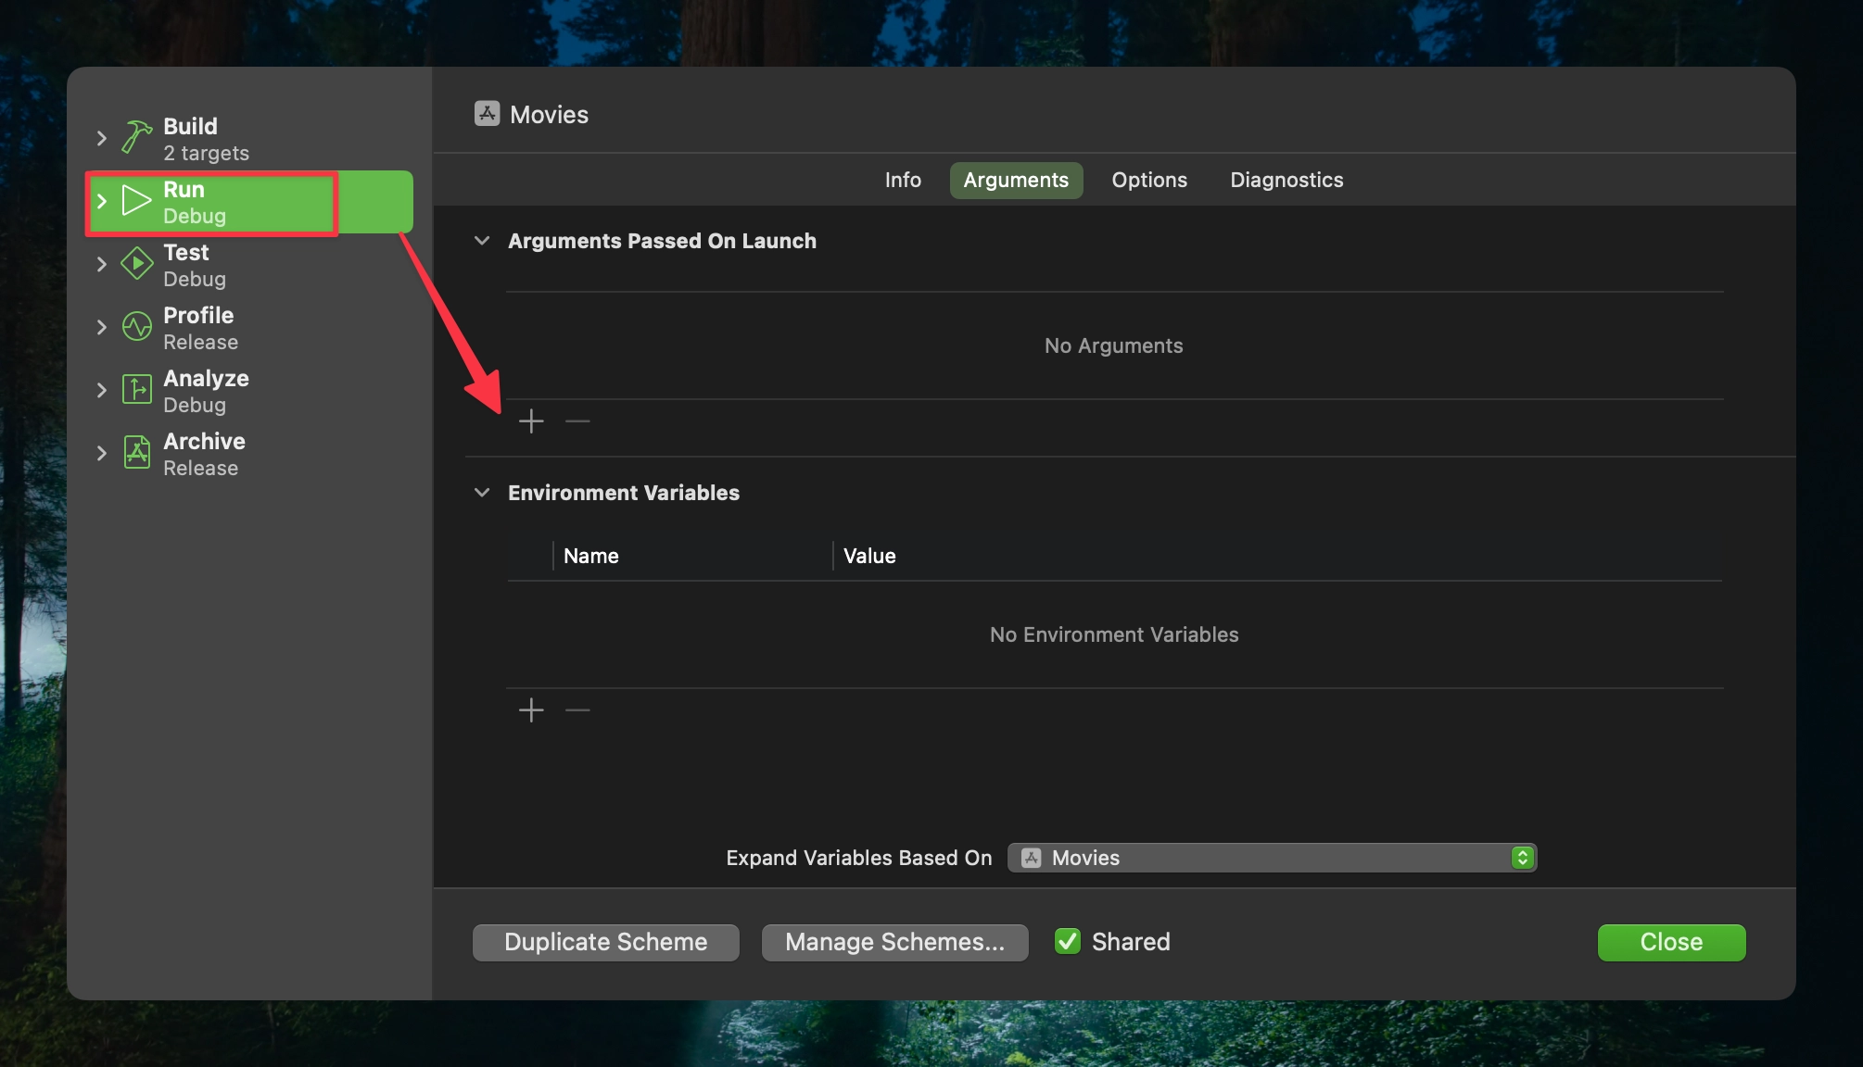
Task: Select the Archive icon in sidebar
Action: [x=137, y=453]
